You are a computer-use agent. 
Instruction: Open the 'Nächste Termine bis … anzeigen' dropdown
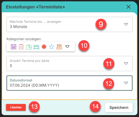69,24
